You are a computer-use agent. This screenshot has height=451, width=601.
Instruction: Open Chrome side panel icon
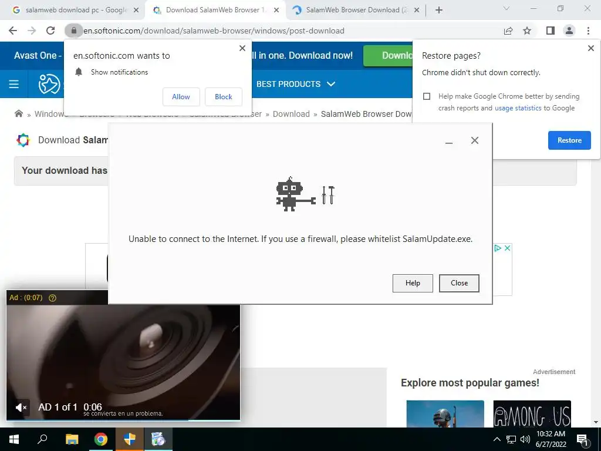click(551, 31)
